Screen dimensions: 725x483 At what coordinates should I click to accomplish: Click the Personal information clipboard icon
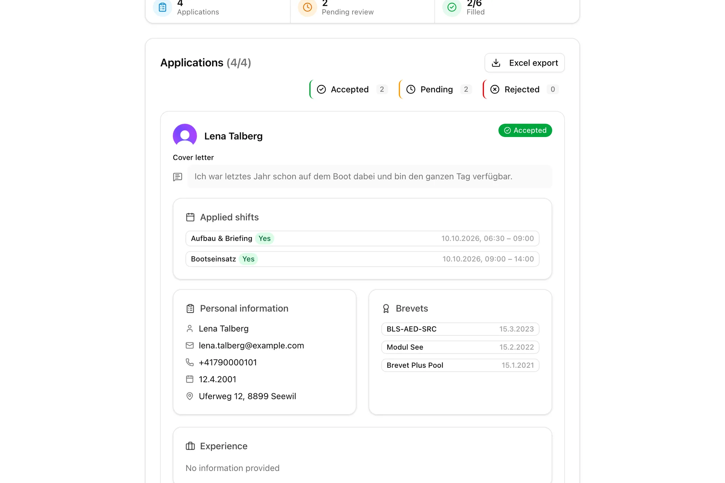pos(190,308)
